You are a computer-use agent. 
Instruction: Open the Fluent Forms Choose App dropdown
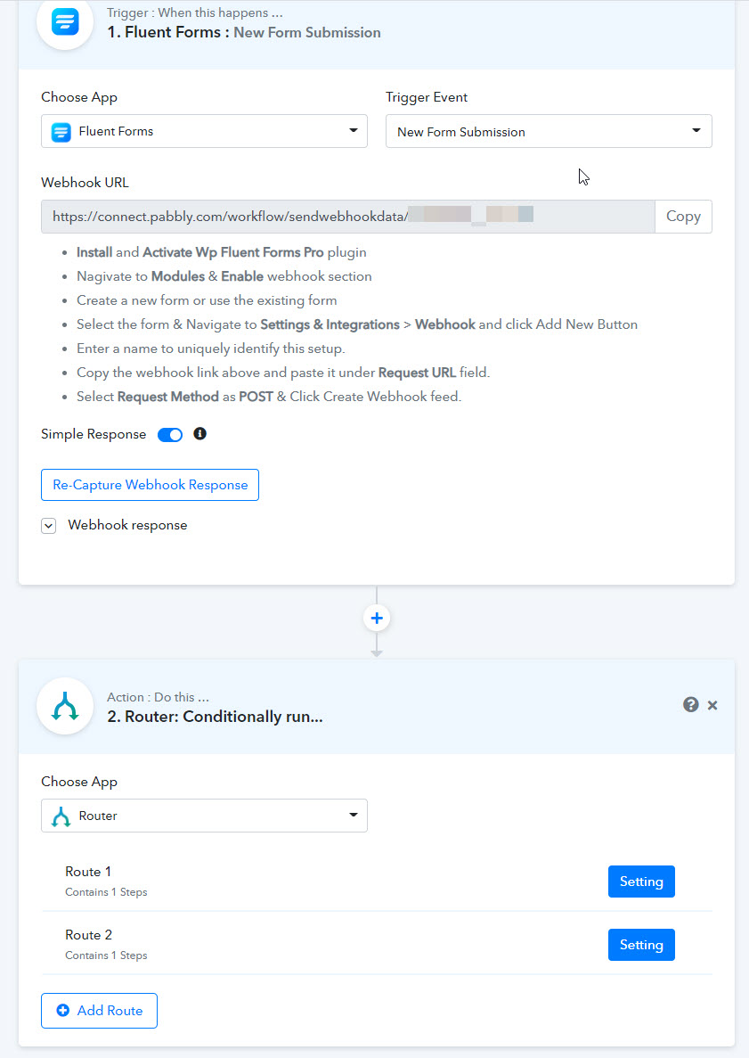coord(204,131)
